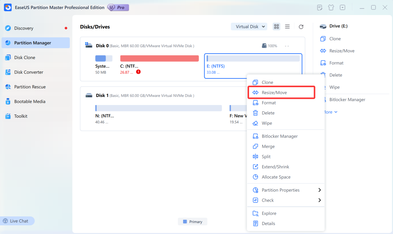Select the F: New Volume partition
393x234 pixels.
(x=238, y=115)
